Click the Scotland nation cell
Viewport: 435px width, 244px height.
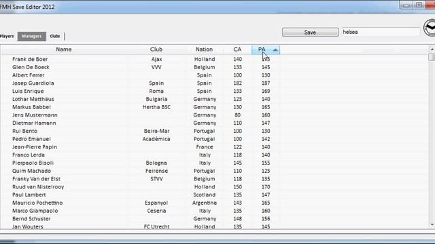coord(205,195)
